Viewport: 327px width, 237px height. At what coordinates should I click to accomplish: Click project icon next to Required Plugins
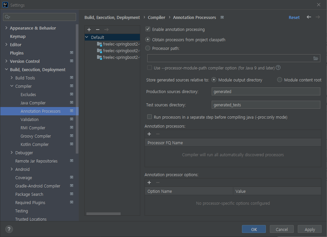[x=71, y=202]
